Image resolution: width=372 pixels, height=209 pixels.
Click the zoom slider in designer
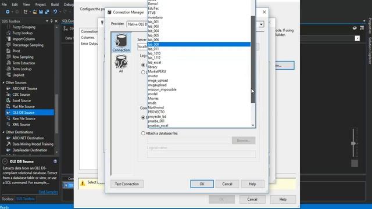(353, 143)
